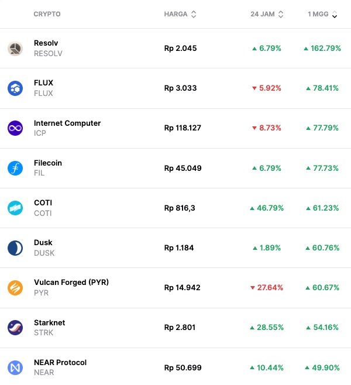Click Starknet's 54.16% weekly gain

pyautogui.click(x=325, y=328)
